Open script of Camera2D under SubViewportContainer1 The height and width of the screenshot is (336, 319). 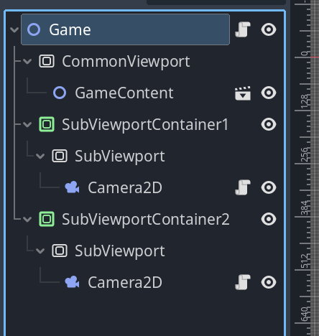[x=243, y=187]
